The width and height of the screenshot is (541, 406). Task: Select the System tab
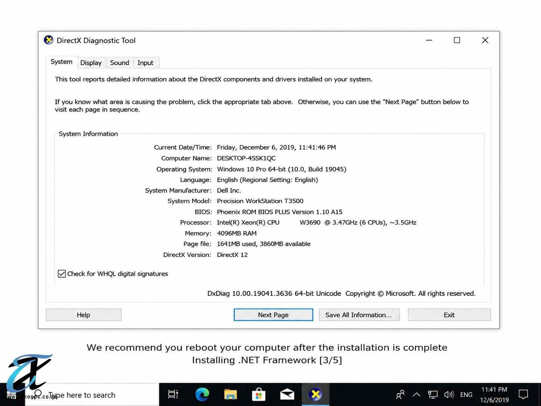coord(62,62)
